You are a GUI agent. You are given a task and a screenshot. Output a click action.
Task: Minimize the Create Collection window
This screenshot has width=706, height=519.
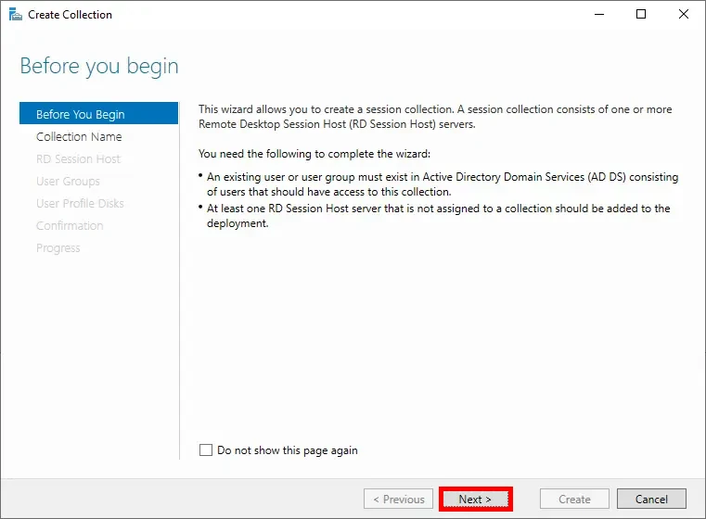point(598,15)
